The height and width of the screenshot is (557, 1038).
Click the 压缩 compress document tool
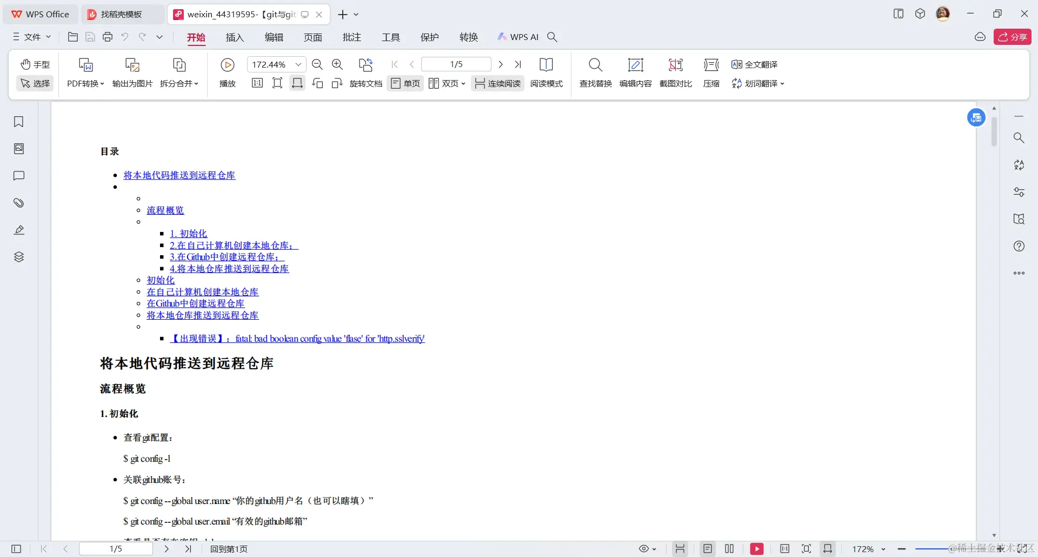tap(711, 73)
